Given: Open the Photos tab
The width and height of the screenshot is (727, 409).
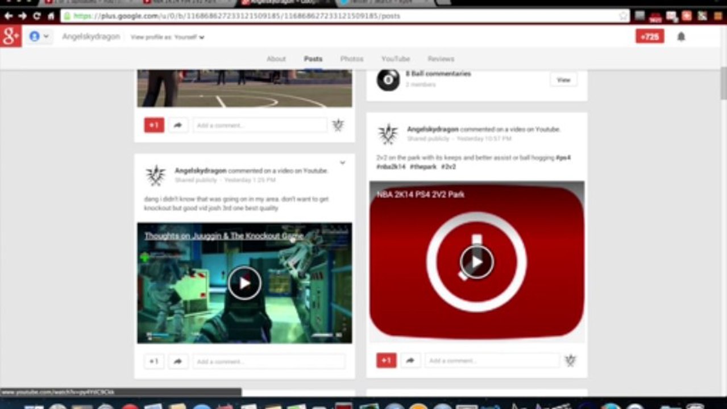Looking at the screenshot, I should point(352,59).
